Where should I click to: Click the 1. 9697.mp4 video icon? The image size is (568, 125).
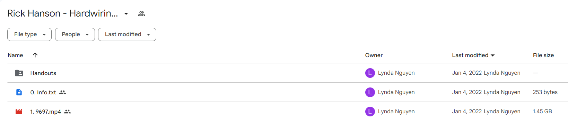click(x=19, y=112)
